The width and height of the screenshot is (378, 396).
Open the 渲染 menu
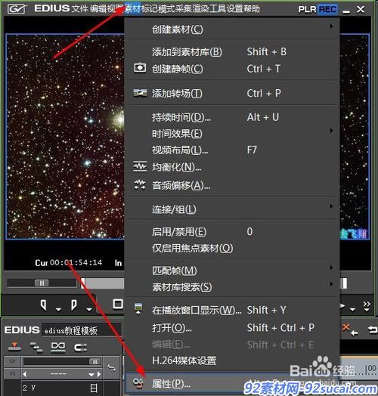pos(200,9)
